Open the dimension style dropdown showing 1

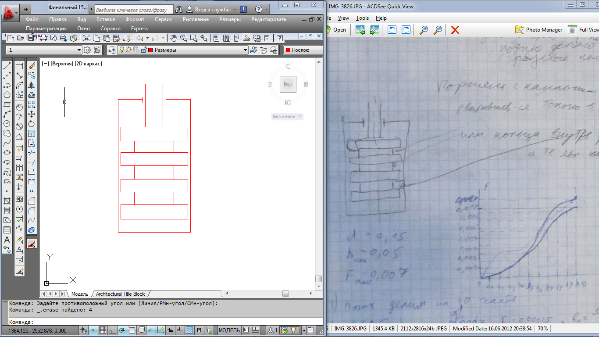click(79, 50)
